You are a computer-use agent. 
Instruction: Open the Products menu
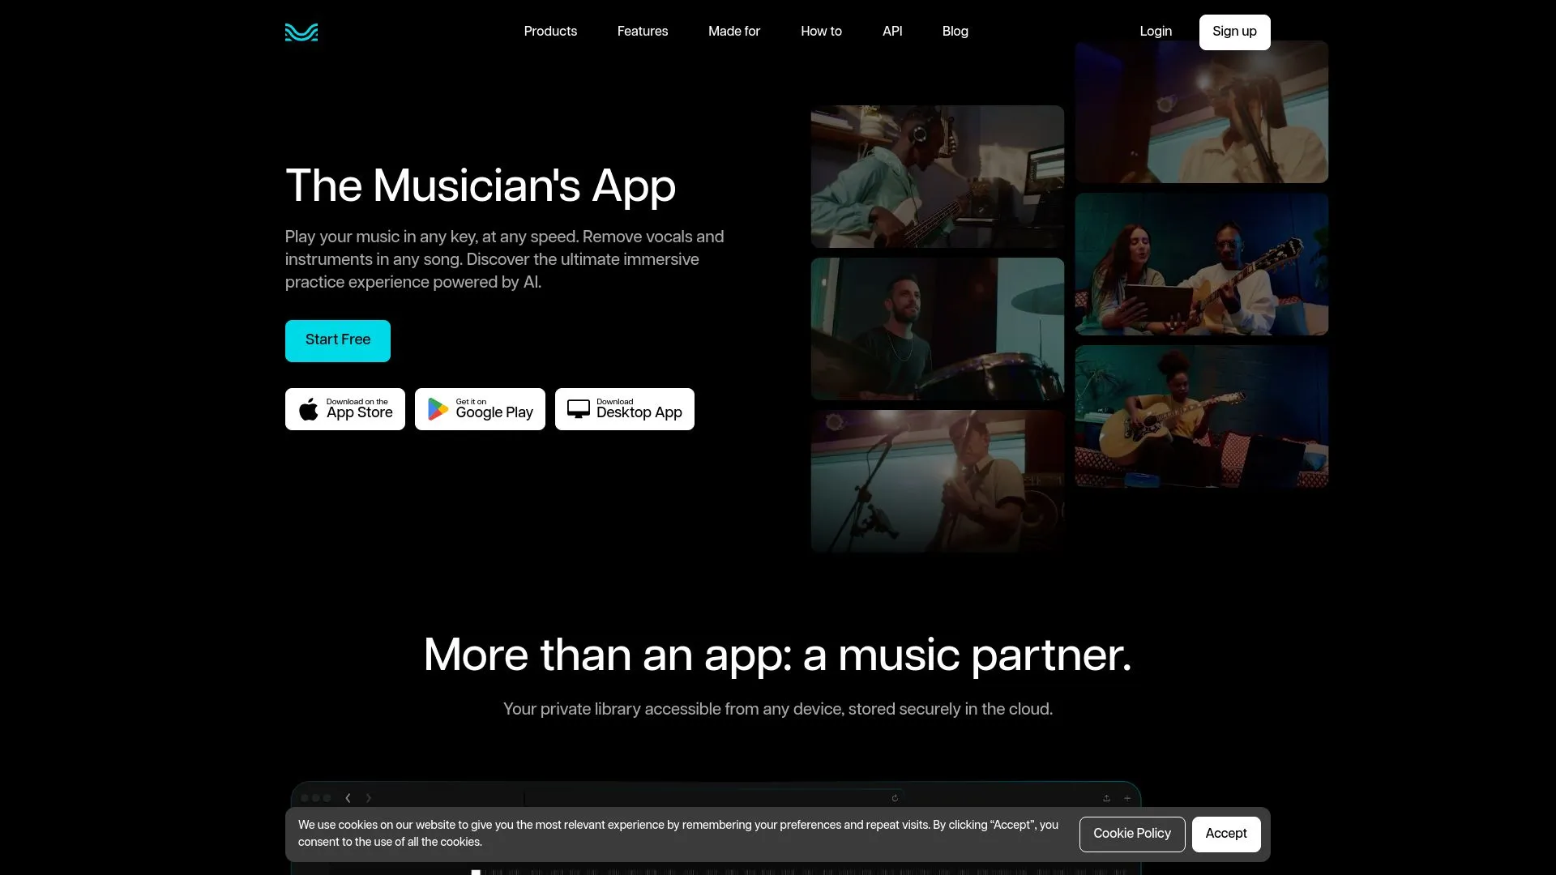pos(550,32)
